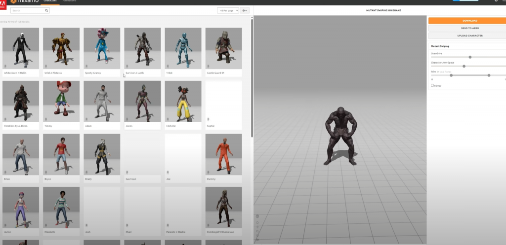Viewport: 506px width, 245px height.
Task: Click the search magnifier icon
Action: coord(46,11)
